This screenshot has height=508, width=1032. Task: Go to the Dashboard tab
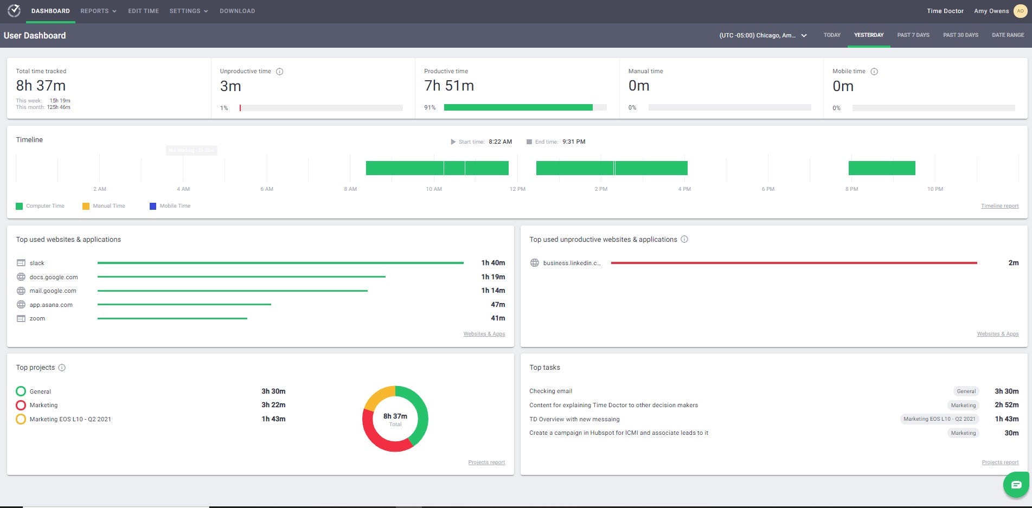(x=50, y=11)
